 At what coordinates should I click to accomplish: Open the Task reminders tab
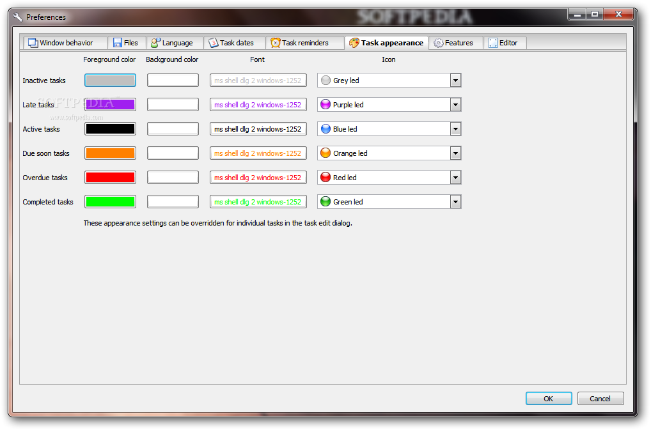305,43
